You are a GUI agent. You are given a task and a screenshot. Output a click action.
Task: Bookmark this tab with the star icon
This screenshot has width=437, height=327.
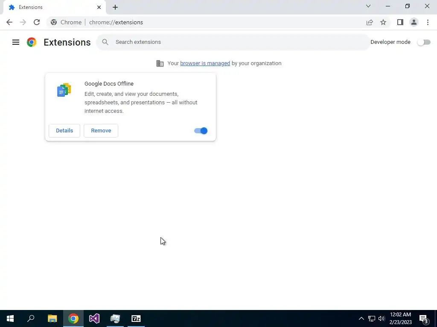pos(383,22)
